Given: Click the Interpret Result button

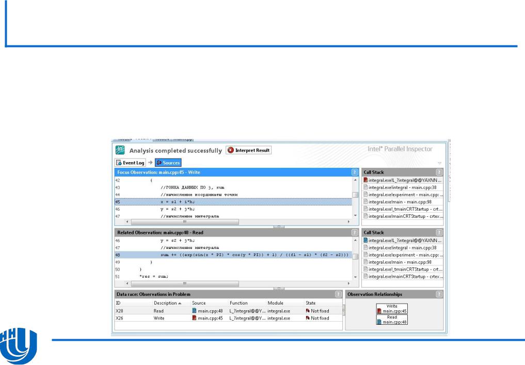Looking at the screenshot, I should click(x=248, y=150).
